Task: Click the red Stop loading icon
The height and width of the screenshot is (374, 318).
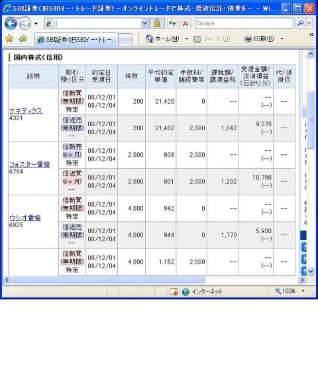Action: tap(185, 23)
